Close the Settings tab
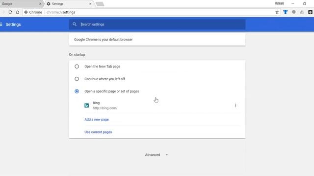Screen dimensions: 314x176 pyautogui.click(x=90, y=4)
